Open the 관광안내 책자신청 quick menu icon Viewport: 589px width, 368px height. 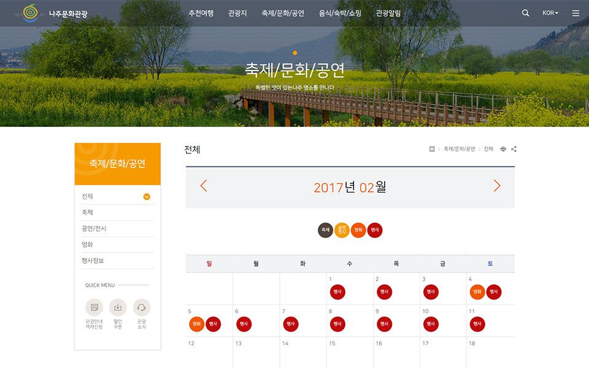click(94, 308)
